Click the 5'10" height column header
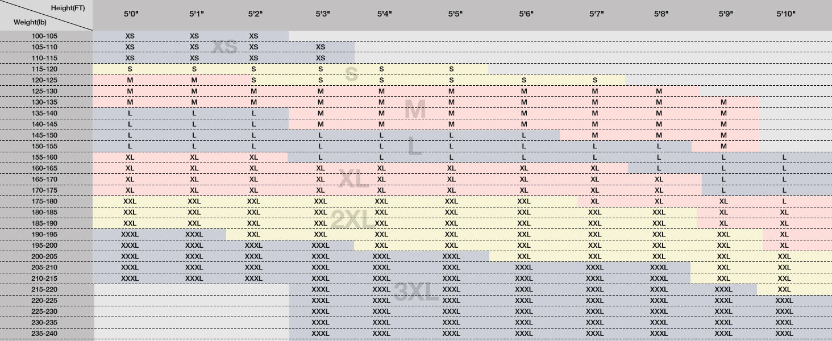This screenshot has width=832, height=341. coord(786,13)
